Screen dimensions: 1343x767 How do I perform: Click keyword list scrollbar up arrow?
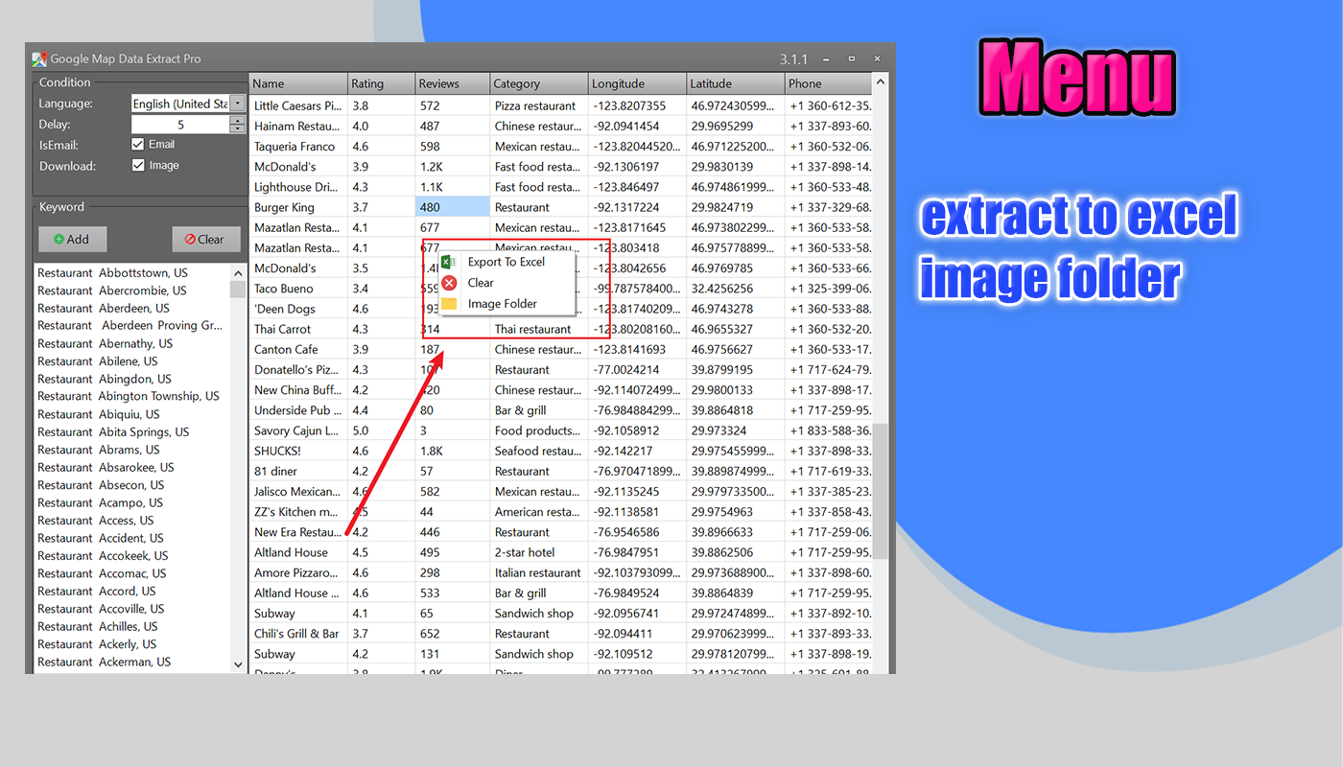239,272
